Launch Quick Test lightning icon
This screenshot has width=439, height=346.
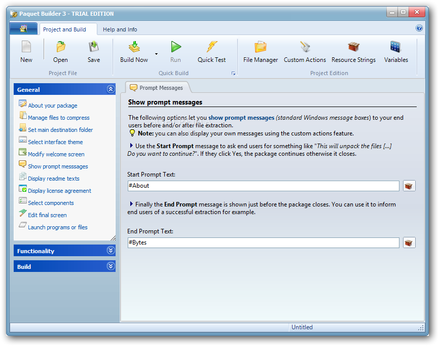[x=212, y=47]
